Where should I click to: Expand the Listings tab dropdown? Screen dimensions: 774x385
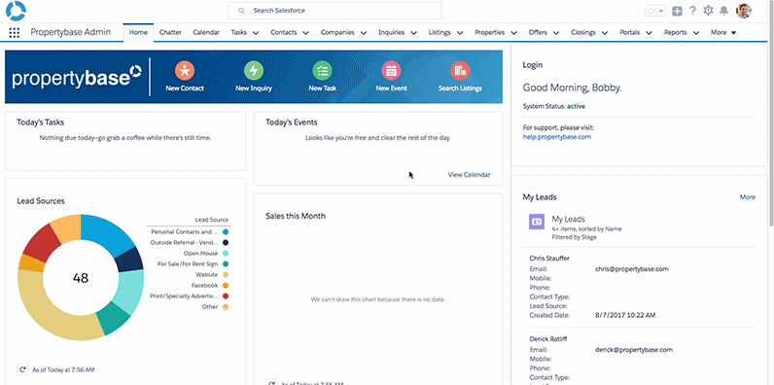(x=460, y=33)
